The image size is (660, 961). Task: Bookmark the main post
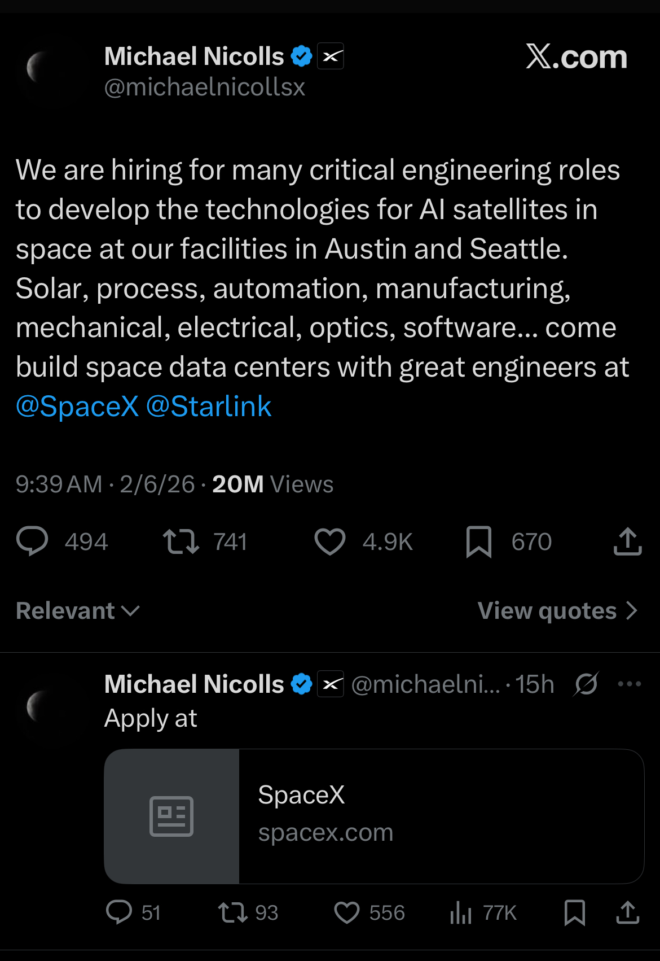pyautogui.click(x=479, y=541)
